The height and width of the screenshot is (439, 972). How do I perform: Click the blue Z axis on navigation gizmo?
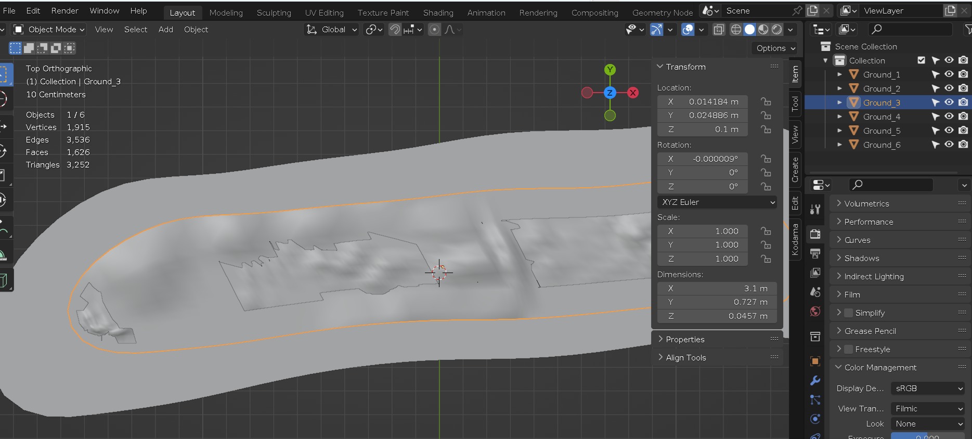click(610, 93)
